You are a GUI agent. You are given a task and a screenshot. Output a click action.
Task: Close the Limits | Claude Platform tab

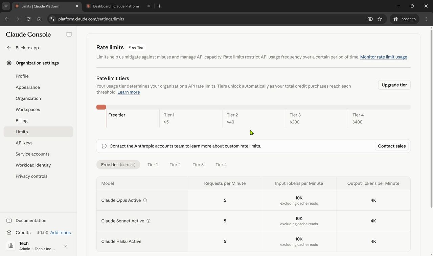click(x=77, y=6)
